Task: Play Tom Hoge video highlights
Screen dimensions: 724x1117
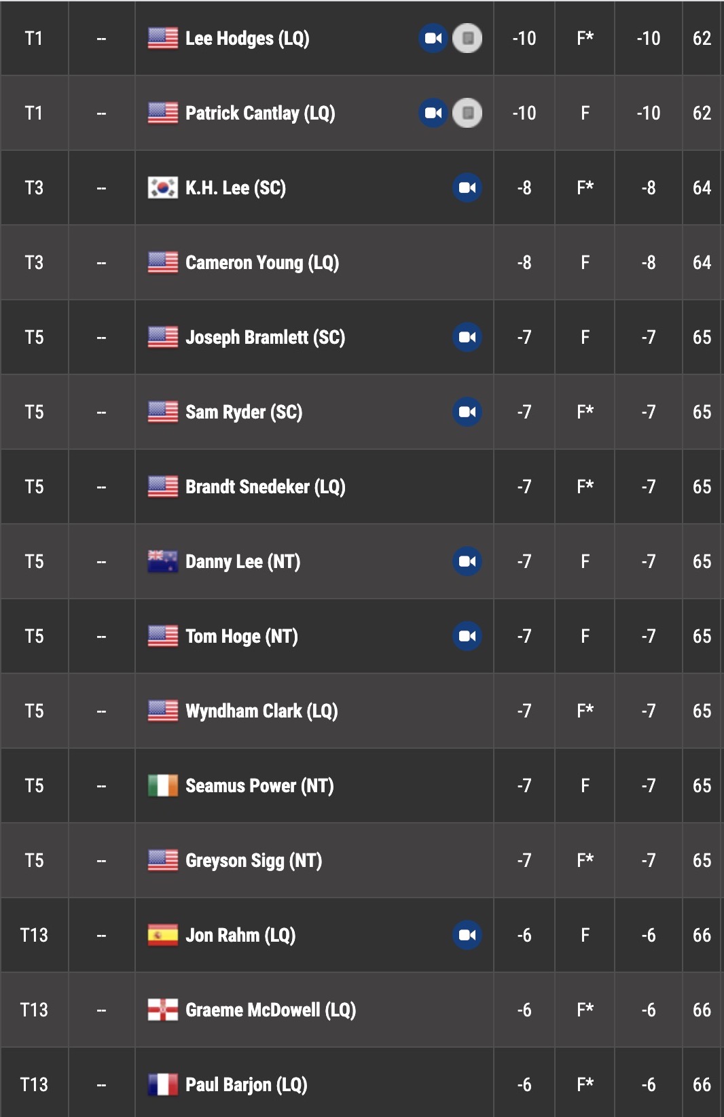Action: (467, 636)
